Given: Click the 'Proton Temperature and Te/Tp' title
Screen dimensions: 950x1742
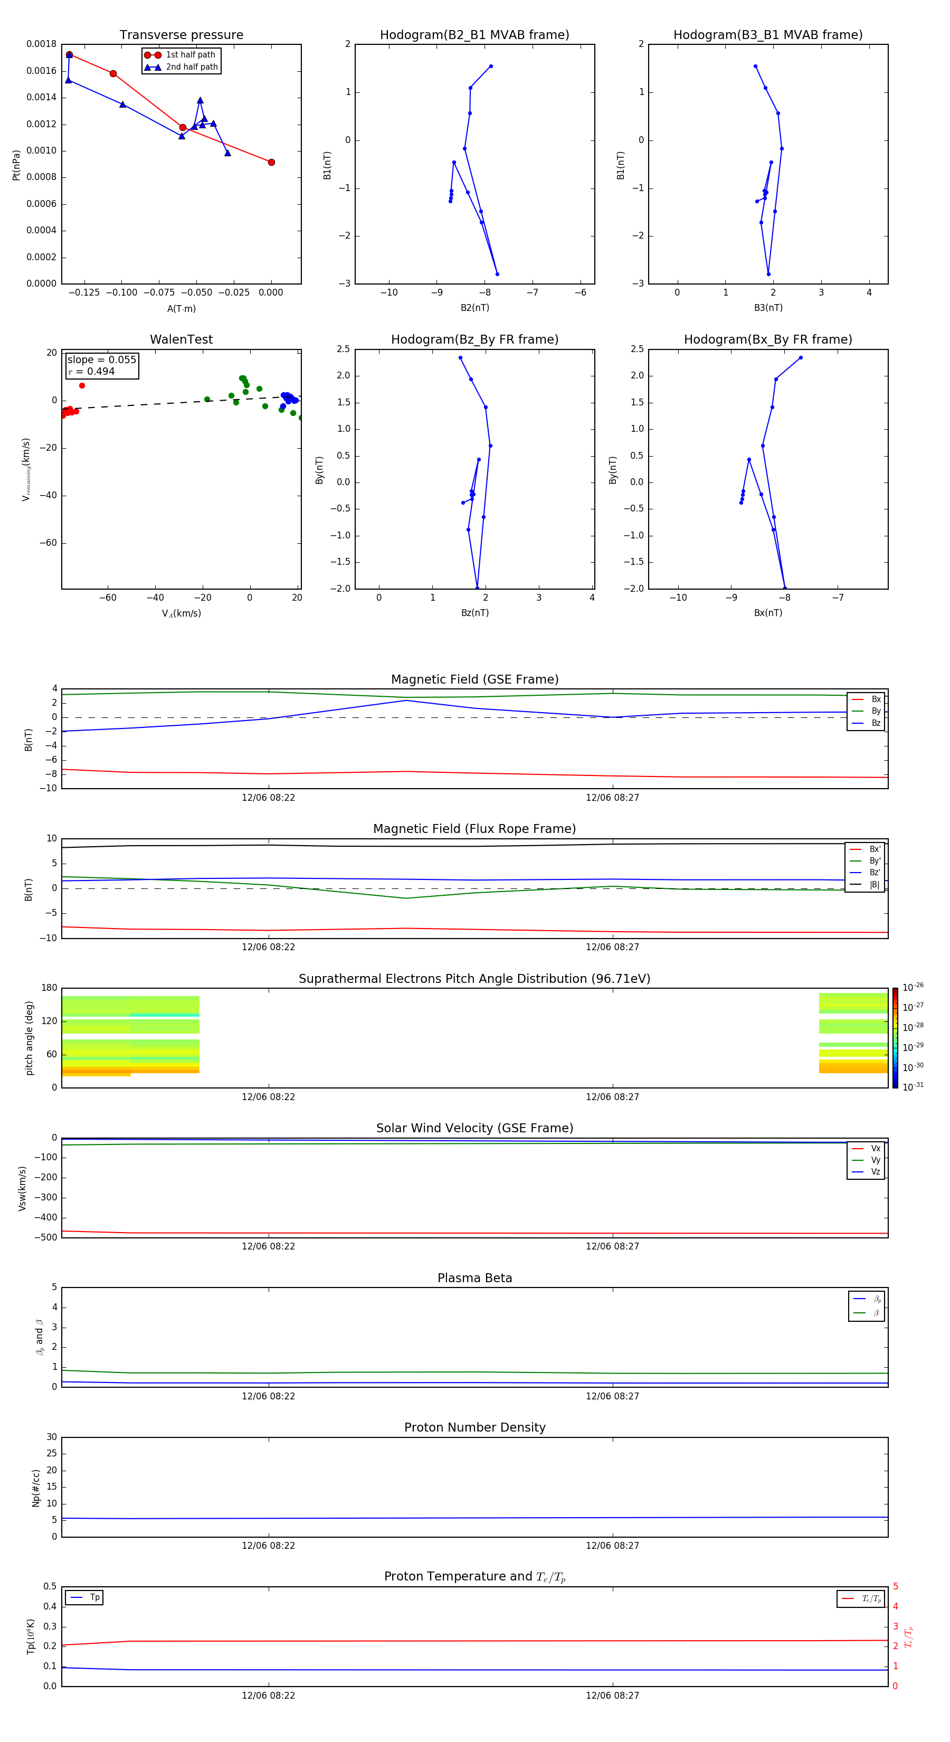Looking at the screenshot, I should tap(474, 1577).
